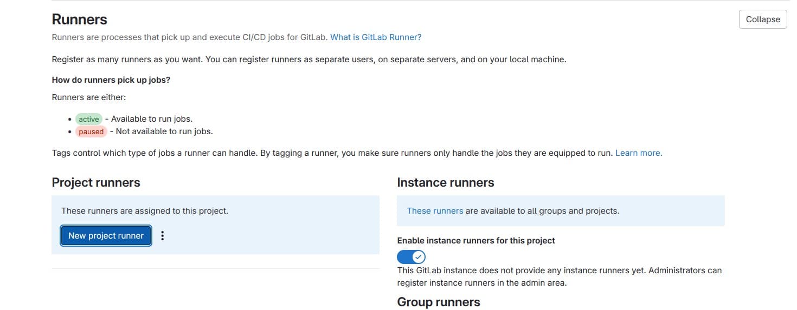The height and width of the screenshot is (310, 797).
Task: Select the 'Project runners' heading
Action: (96, 183)
